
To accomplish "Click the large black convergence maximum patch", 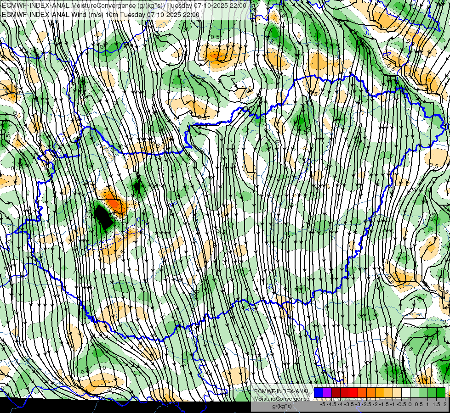I will pyautogui.click(x=103, y=217).
